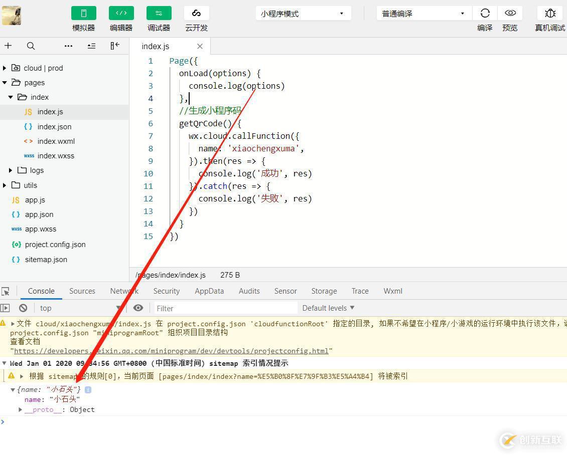Open the file search magnifier icon

tap(31, 46)
